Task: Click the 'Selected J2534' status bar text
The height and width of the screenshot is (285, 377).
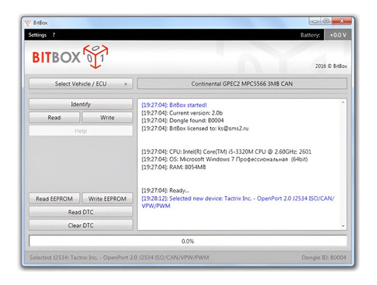Action: click(x=119, y=257)
